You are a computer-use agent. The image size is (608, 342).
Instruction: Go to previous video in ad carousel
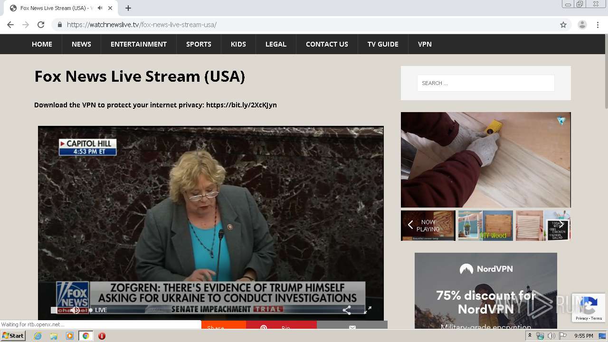coord(410,225)
